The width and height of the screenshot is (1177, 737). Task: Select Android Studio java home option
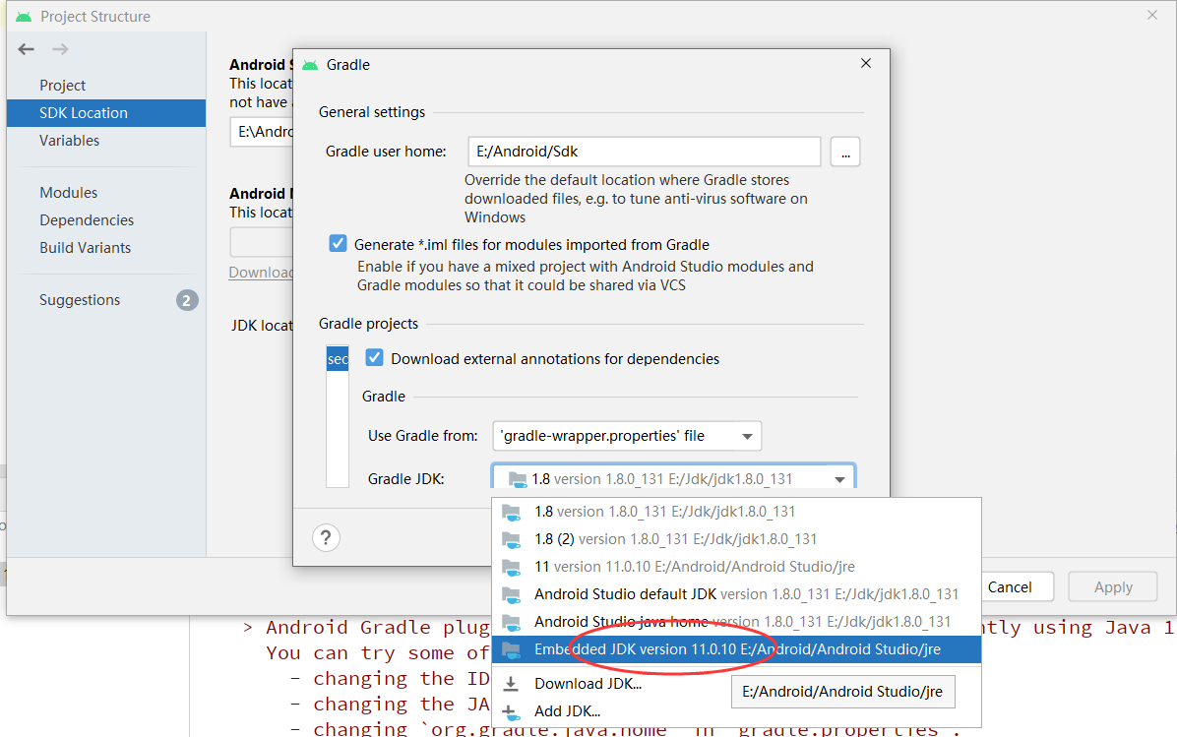coord(736,622)
